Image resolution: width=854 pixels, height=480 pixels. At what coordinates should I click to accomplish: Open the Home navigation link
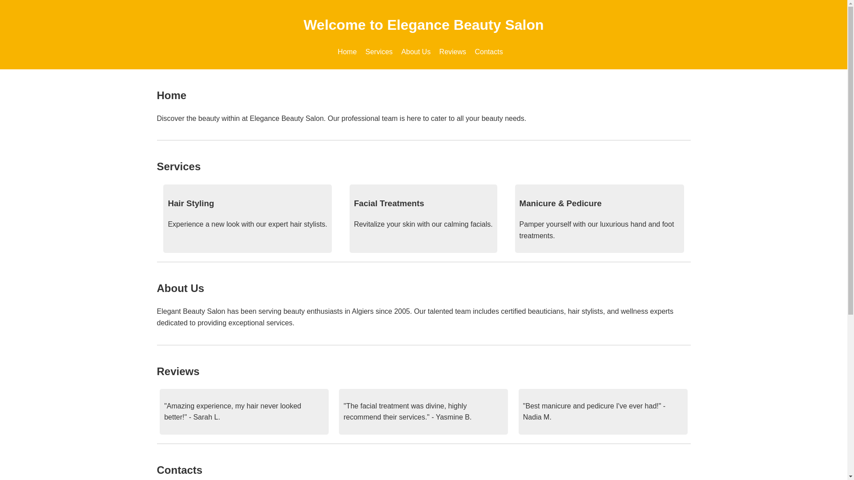coord(347,52)
